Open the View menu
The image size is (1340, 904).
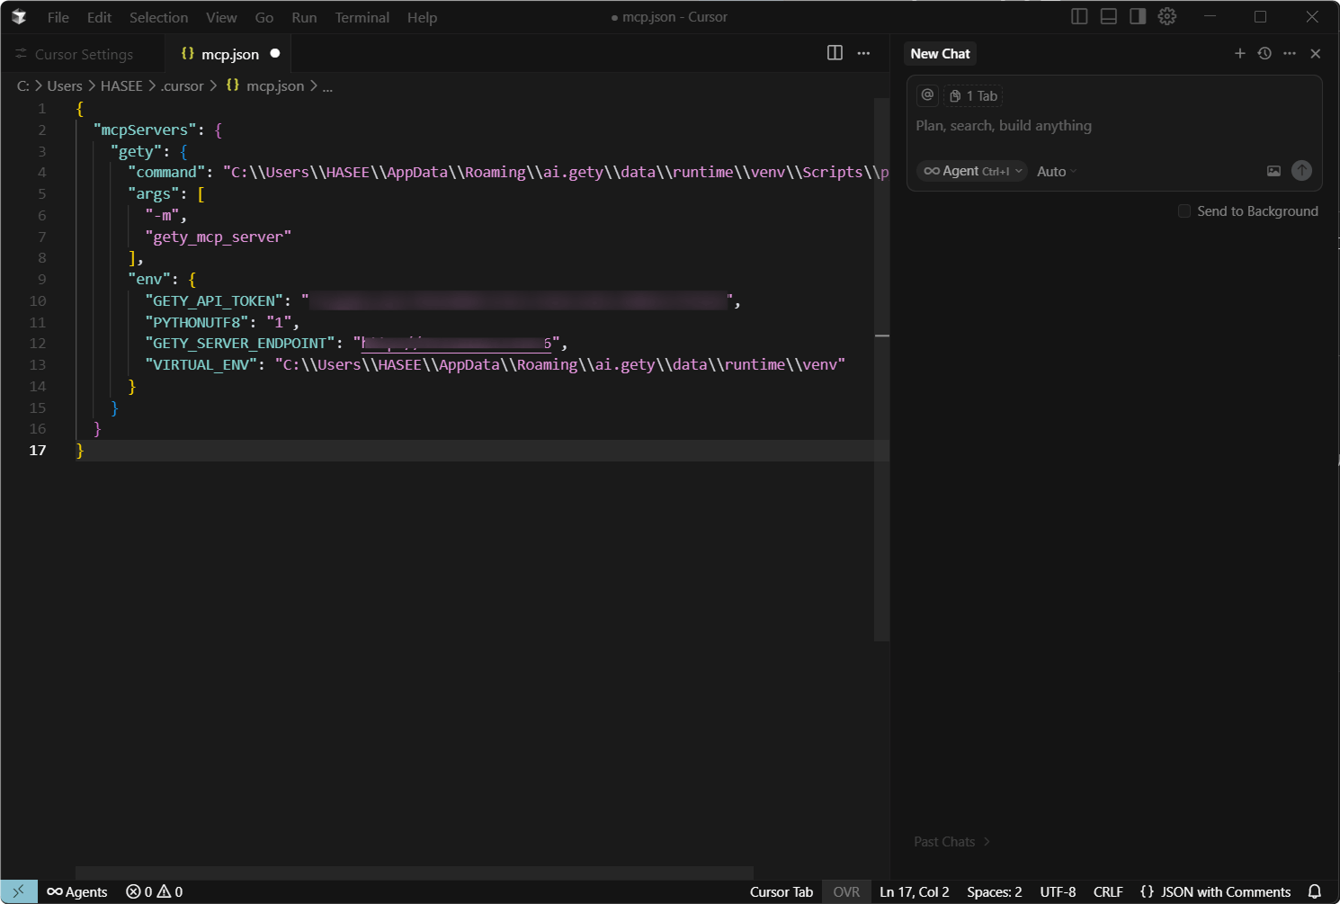click(x=221, y=17)
